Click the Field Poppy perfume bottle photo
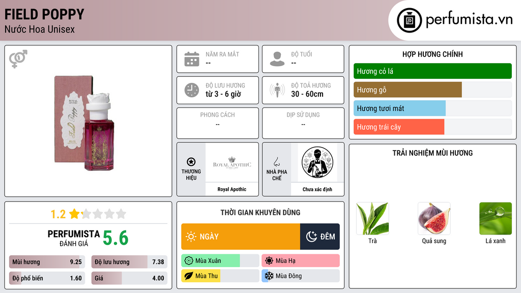 [84, 123]
